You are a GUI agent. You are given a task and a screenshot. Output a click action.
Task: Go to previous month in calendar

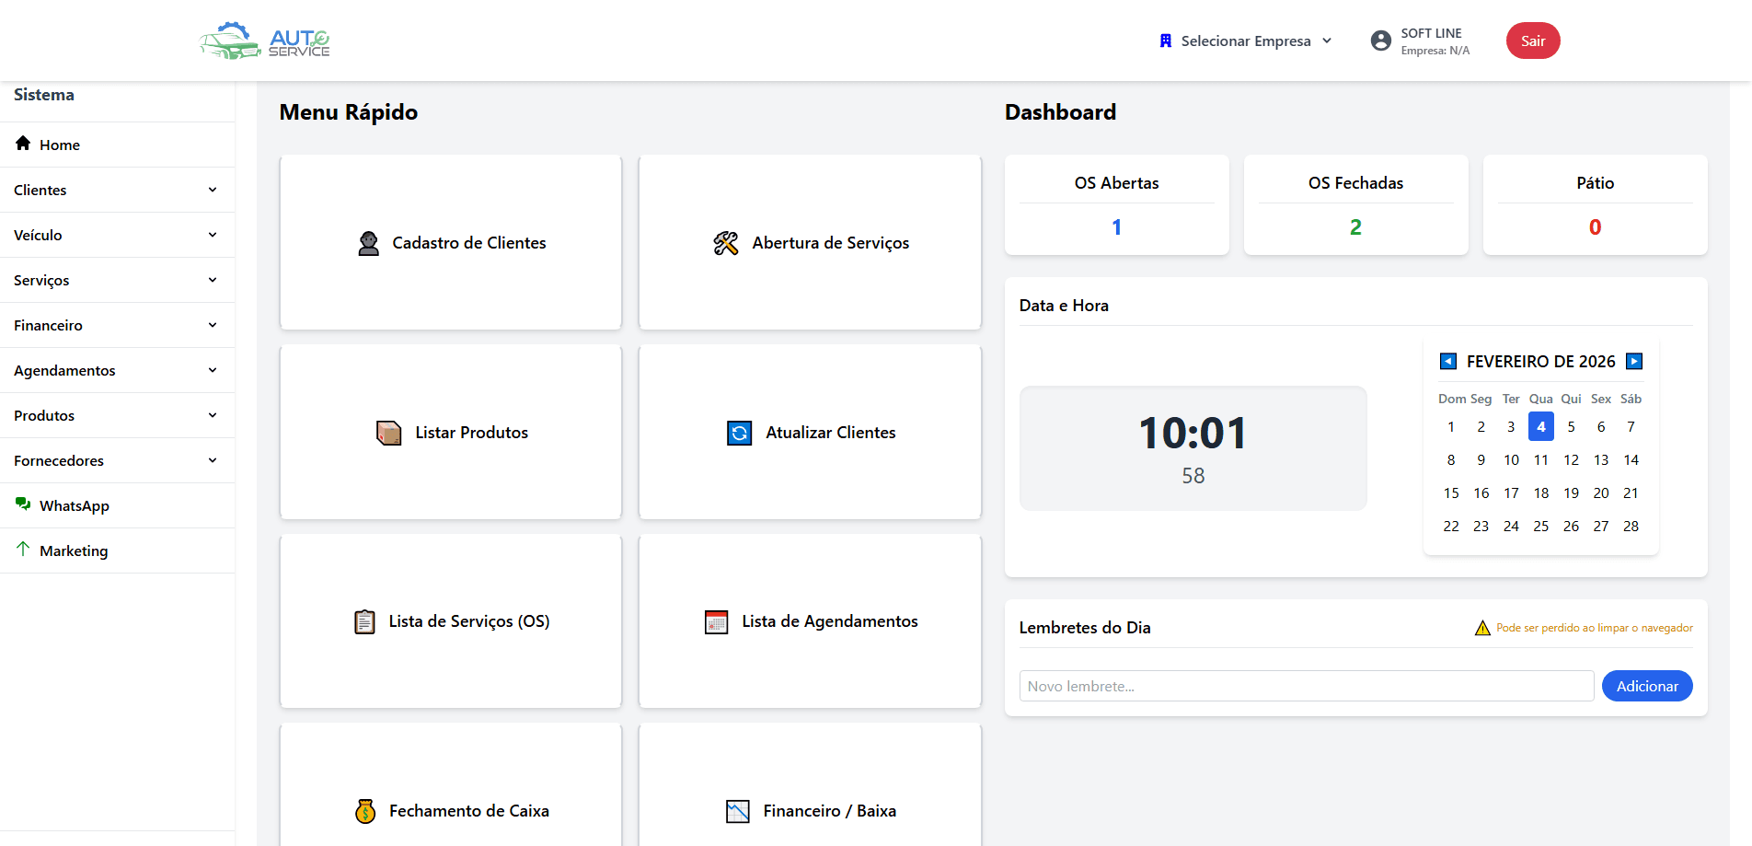click(x=1448, y=361)
